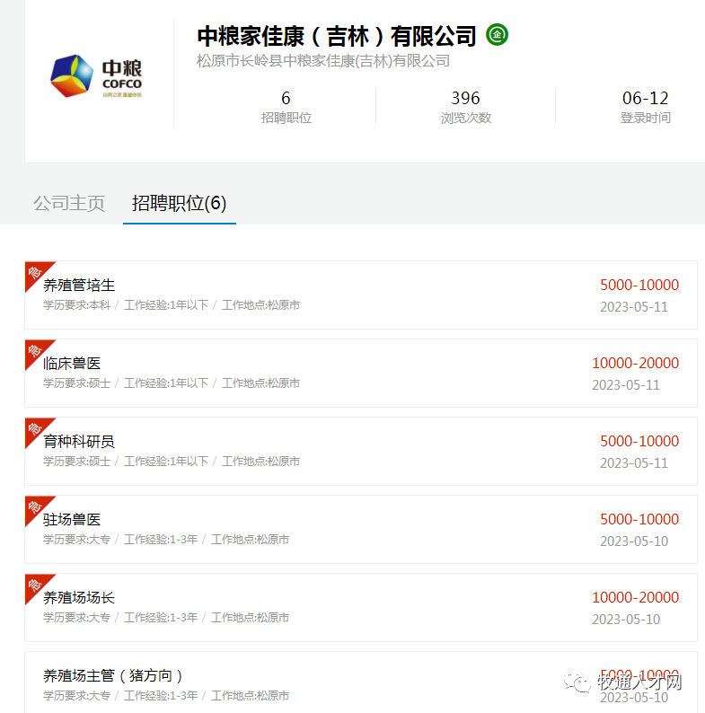Click the green enterprise verification badge
Image resolution: width=705 pixels, height=713 pixels.
click(497, 34)
